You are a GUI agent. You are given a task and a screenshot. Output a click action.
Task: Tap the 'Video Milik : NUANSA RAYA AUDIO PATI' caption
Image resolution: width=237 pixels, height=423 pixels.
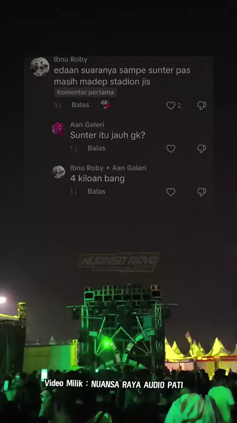114,384
